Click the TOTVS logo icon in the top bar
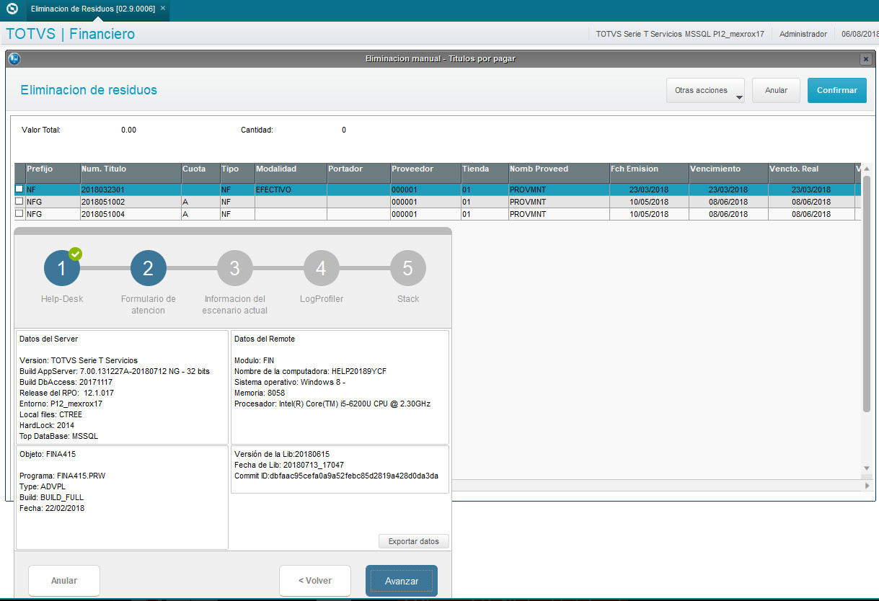 [x=12, y=9]
